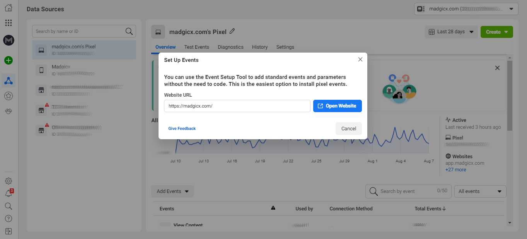Open the star Custom Conversions icon
Image resolution: width=527 pixels, height=239 pixels.
click(9, 96)
